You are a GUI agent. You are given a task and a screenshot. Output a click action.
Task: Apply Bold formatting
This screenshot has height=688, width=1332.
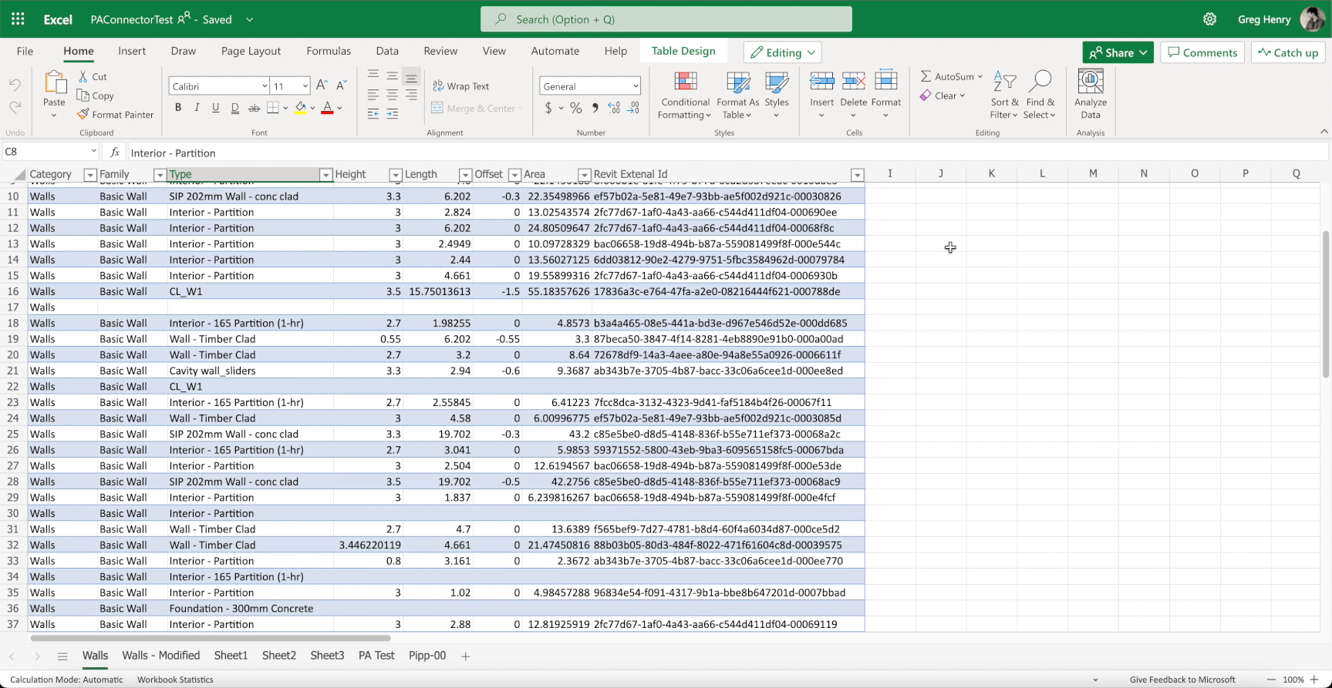(178, 108)
